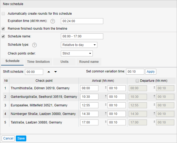177x143 pixels.
Task: Uncheck Remove finished rounds from timeline
Action: pos(3,29)
